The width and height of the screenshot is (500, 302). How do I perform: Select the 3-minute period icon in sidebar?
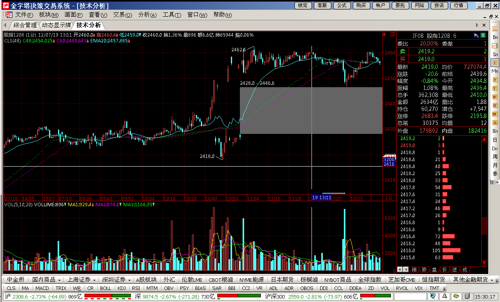[495, 80]
